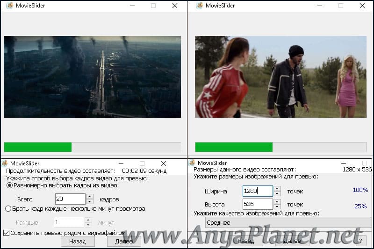Screen dimensions: 374x249
Task: Decrease the Высота height value with down arrow
Action: 277,207
